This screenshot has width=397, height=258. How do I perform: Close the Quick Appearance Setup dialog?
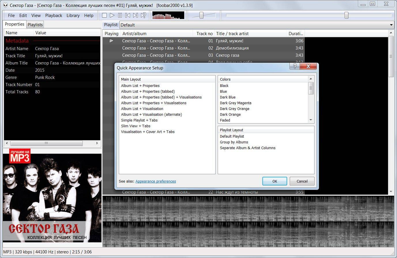pyautogui.click(x=308, y=66)
